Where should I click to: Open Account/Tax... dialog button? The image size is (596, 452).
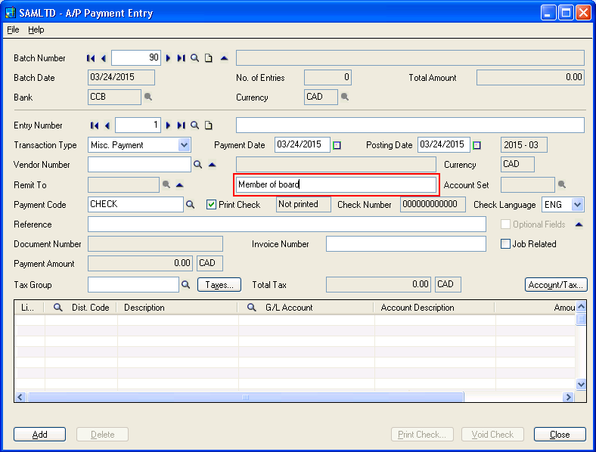[x=556, y=284]
